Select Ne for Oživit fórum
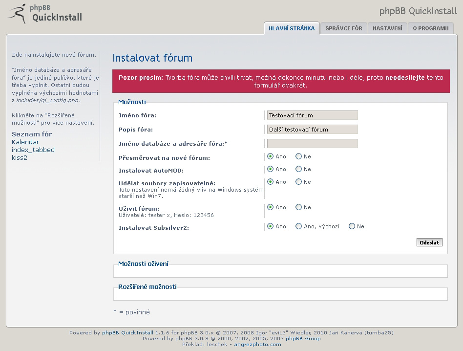463x351 pixels. [298, 207]
